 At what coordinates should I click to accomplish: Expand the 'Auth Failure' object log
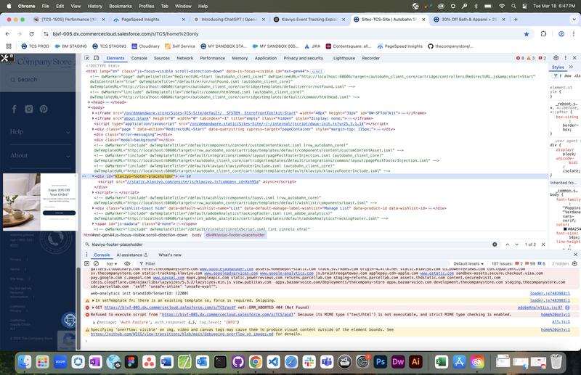click(x=94, y=322)
